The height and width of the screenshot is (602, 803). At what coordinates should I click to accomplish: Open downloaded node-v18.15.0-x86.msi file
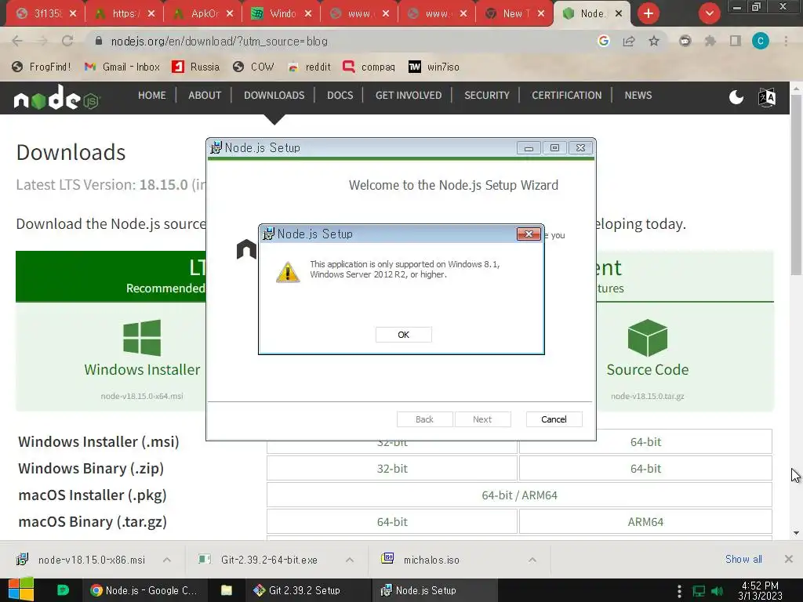(x=81, y=560)
